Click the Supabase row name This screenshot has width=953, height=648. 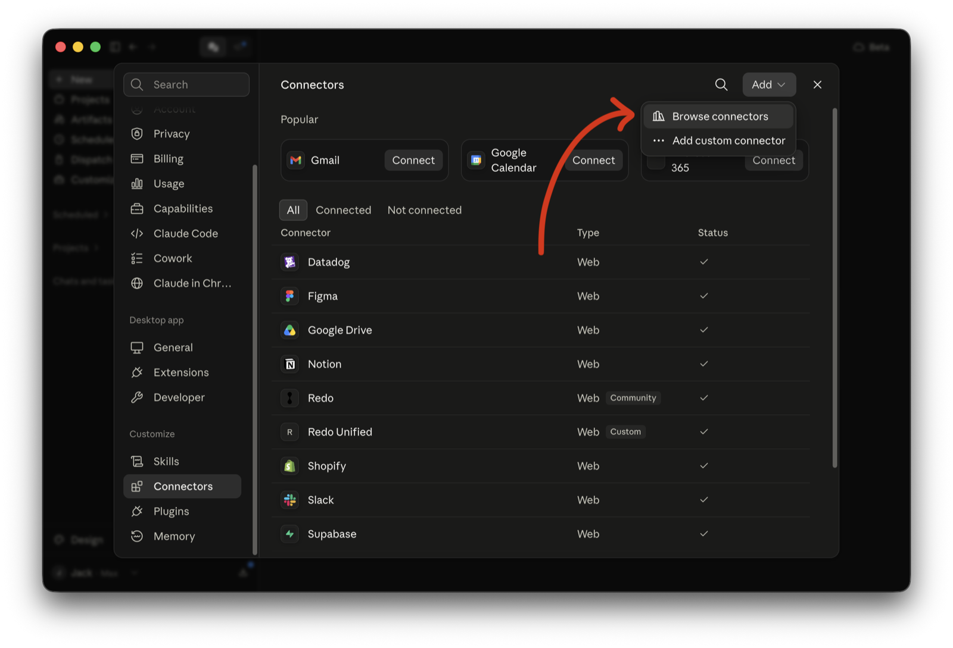click(332, 534)
